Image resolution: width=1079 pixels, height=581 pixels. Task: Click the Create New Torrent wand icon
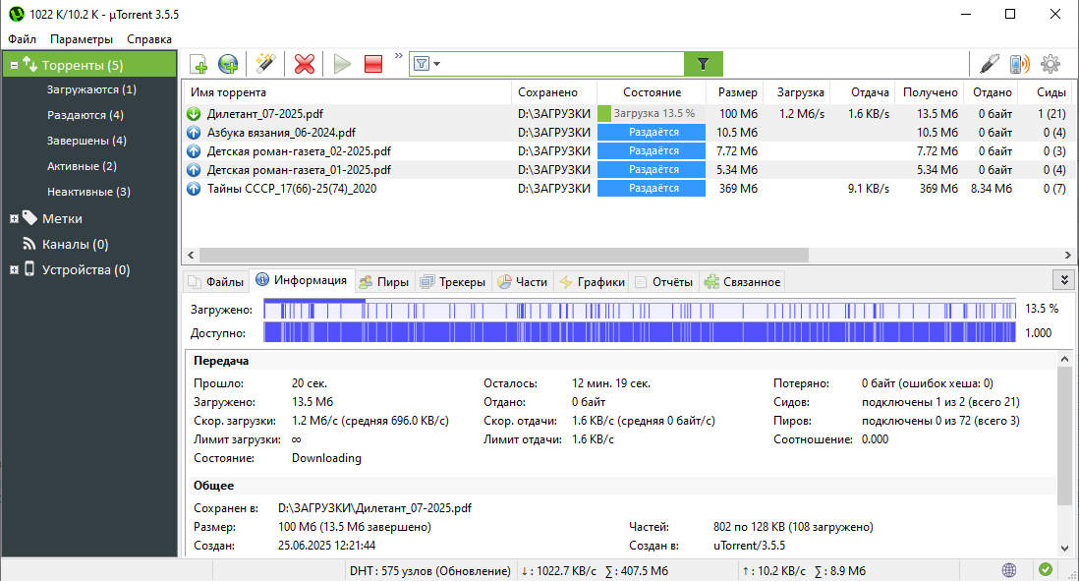click(265, 64)
